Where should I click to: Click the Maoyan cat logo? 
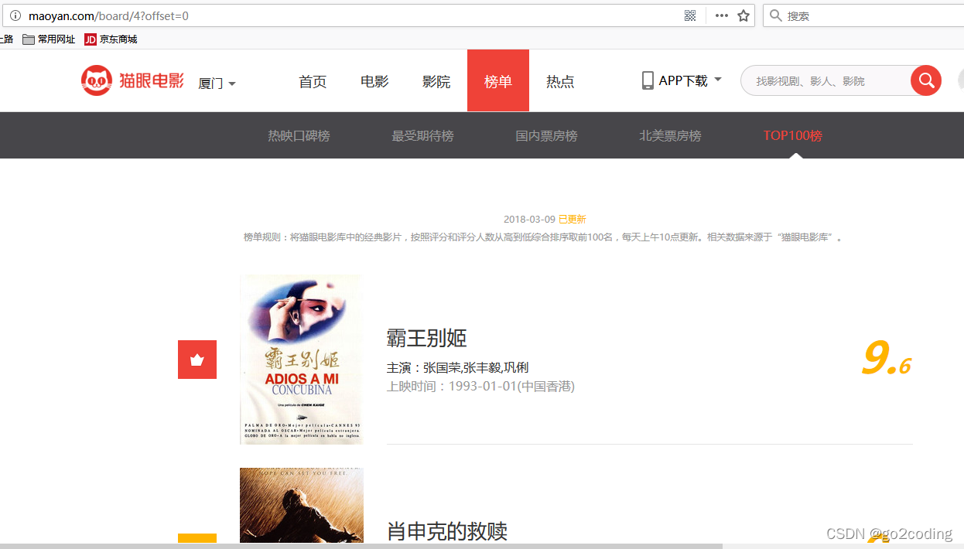pos(132,80)
